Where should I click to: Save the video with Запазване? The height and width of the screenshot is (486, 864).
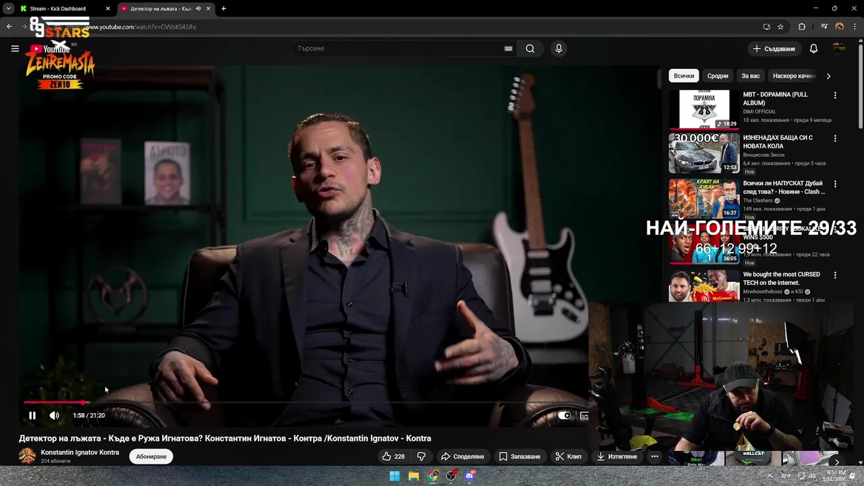tap(519, 456)
